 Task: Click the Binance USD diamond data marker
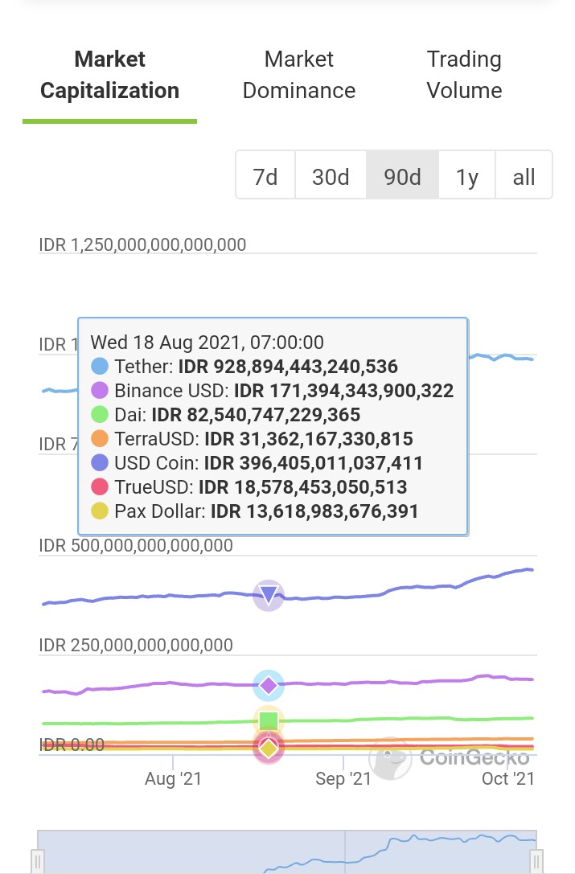[x=269, y=685]
